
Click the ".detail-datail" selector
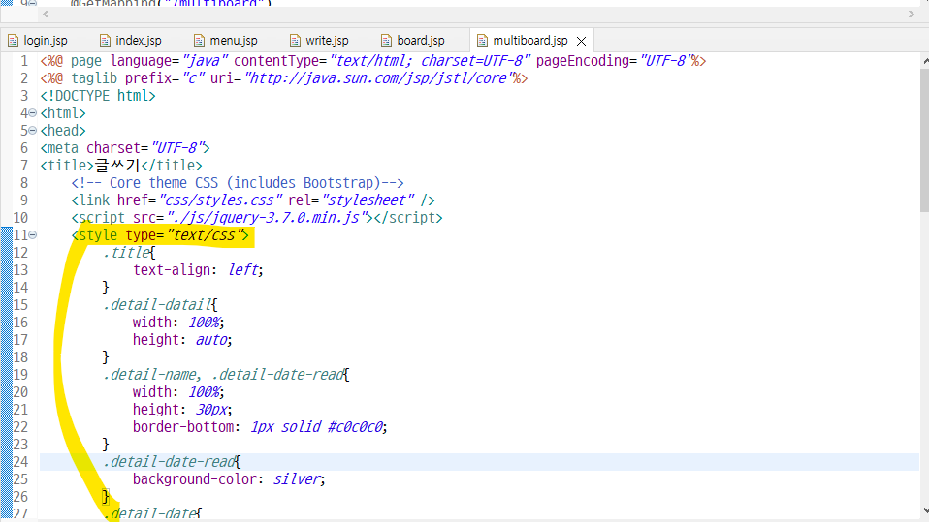[157, 305]
